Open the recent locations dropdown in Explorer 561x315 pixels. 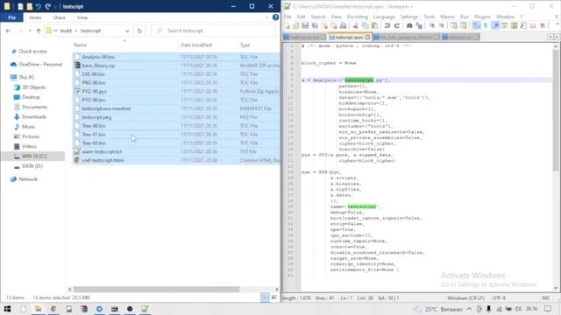30,31
